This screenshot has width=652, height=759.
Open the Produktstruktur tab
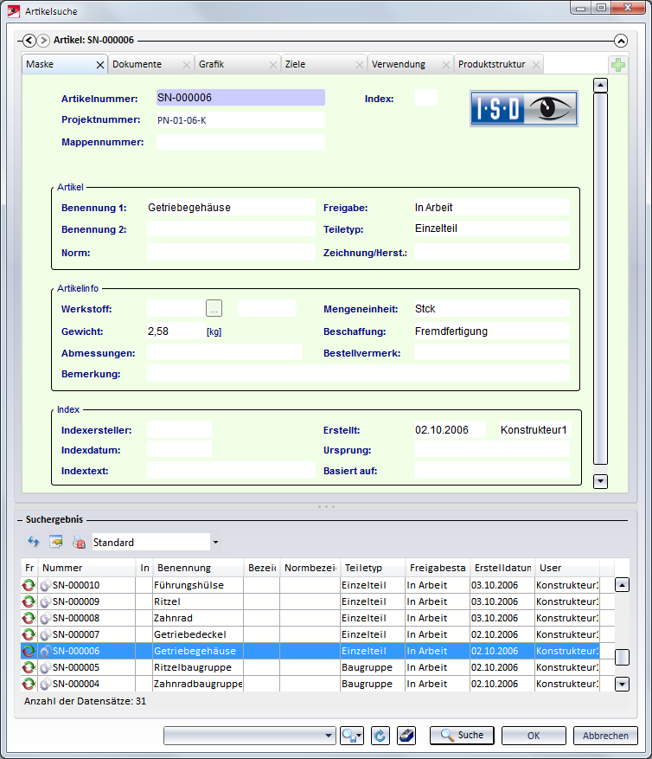coord(491,65)
